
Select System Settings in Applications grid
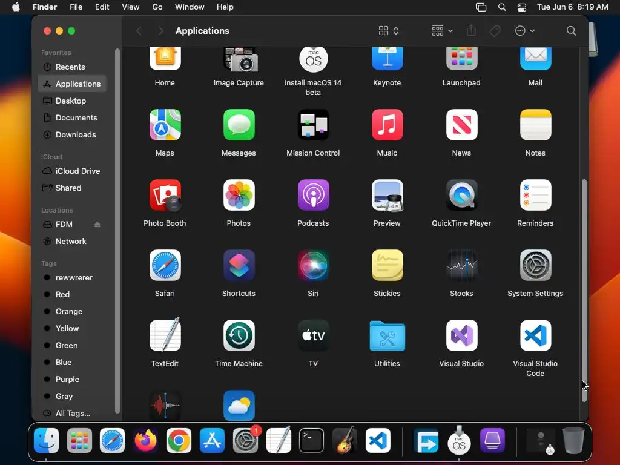pos(535,265)
